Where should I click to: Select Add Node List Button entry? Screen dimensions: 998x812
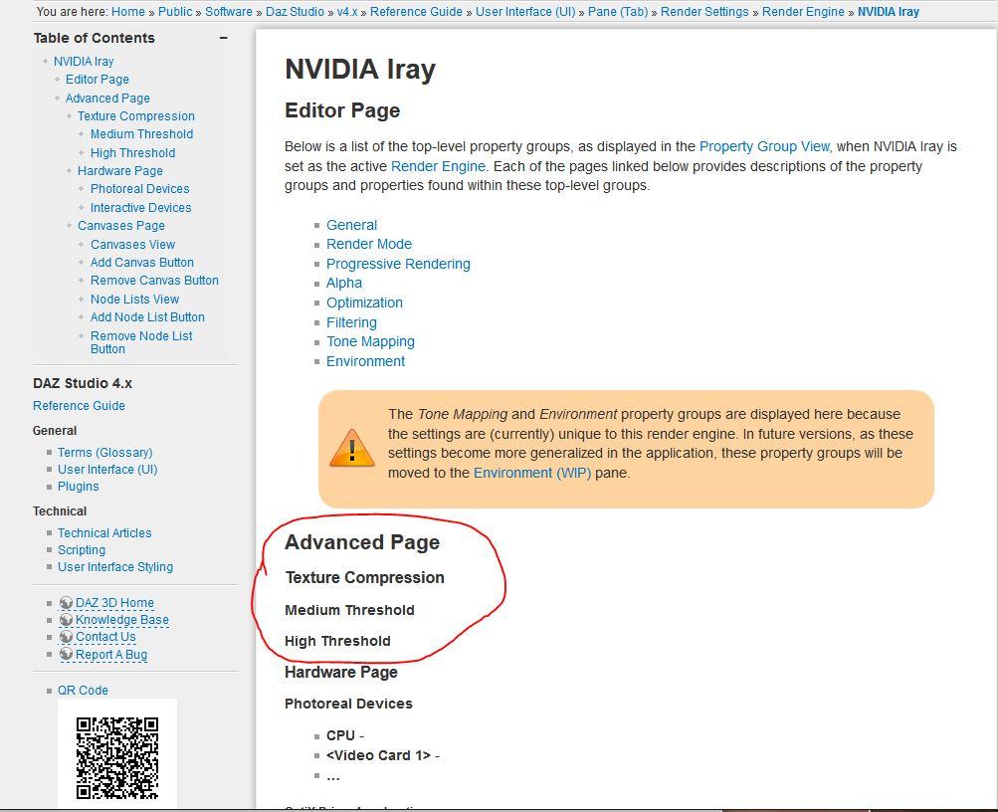(147, 316)
